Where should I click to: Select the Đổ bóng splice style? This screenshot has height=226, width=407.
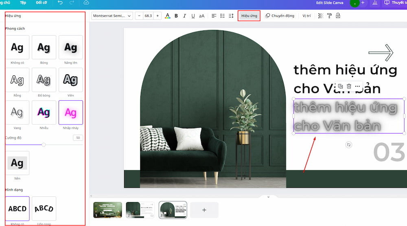pos(44,80)
